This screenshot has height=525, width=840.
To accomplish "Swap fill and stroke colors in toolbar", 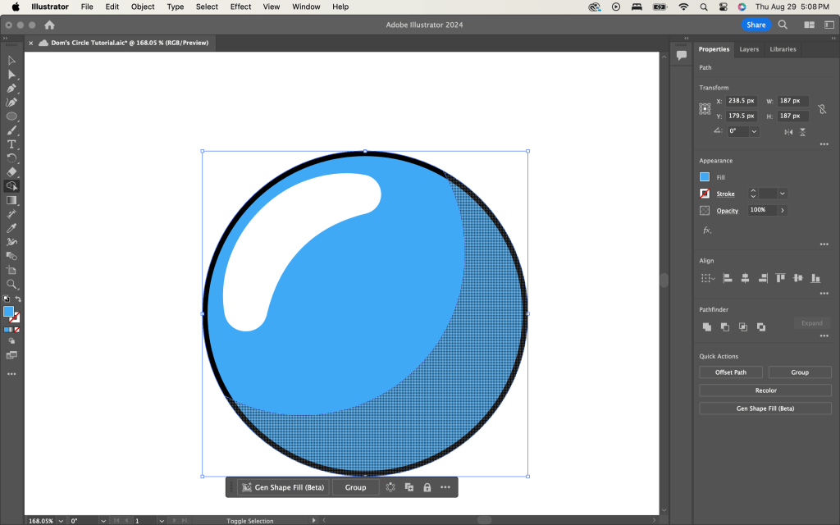I will coord(18,299).
